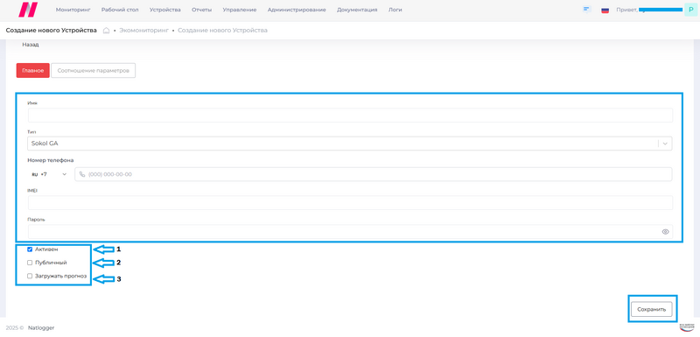Enable Загружать прогноз checkbox

pos(30,276)
